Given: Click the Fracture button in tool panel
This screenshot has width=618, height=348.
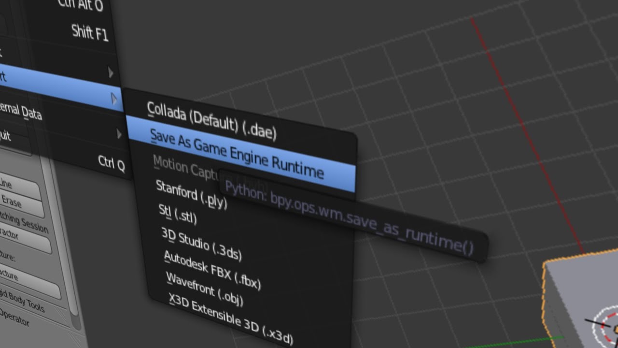Looking at the screenshot, I should (28, 280).
